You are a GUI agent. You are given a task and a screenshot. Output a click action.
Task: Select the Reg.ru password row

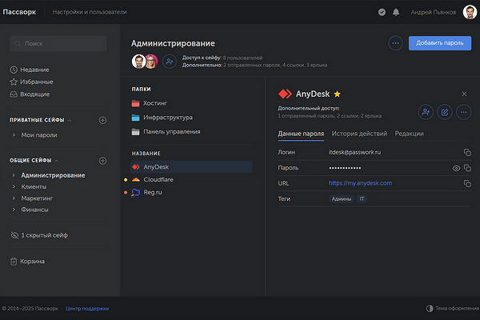tap(191, 192)
